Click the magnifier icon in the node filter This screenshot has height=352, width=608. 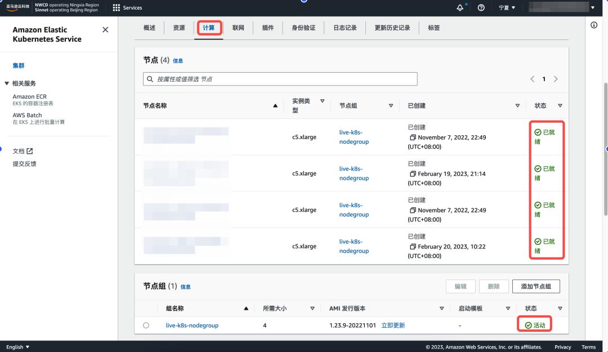point(150,78)
